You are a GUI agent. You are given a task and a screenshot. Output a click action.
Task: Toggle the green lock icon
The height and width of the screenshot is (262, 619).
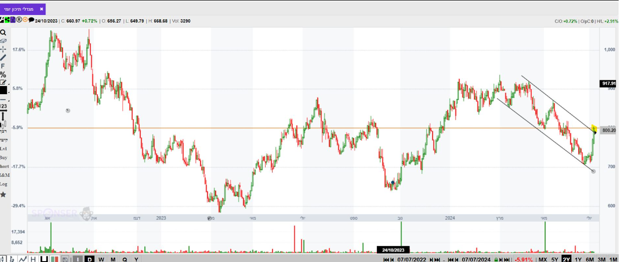496,259
